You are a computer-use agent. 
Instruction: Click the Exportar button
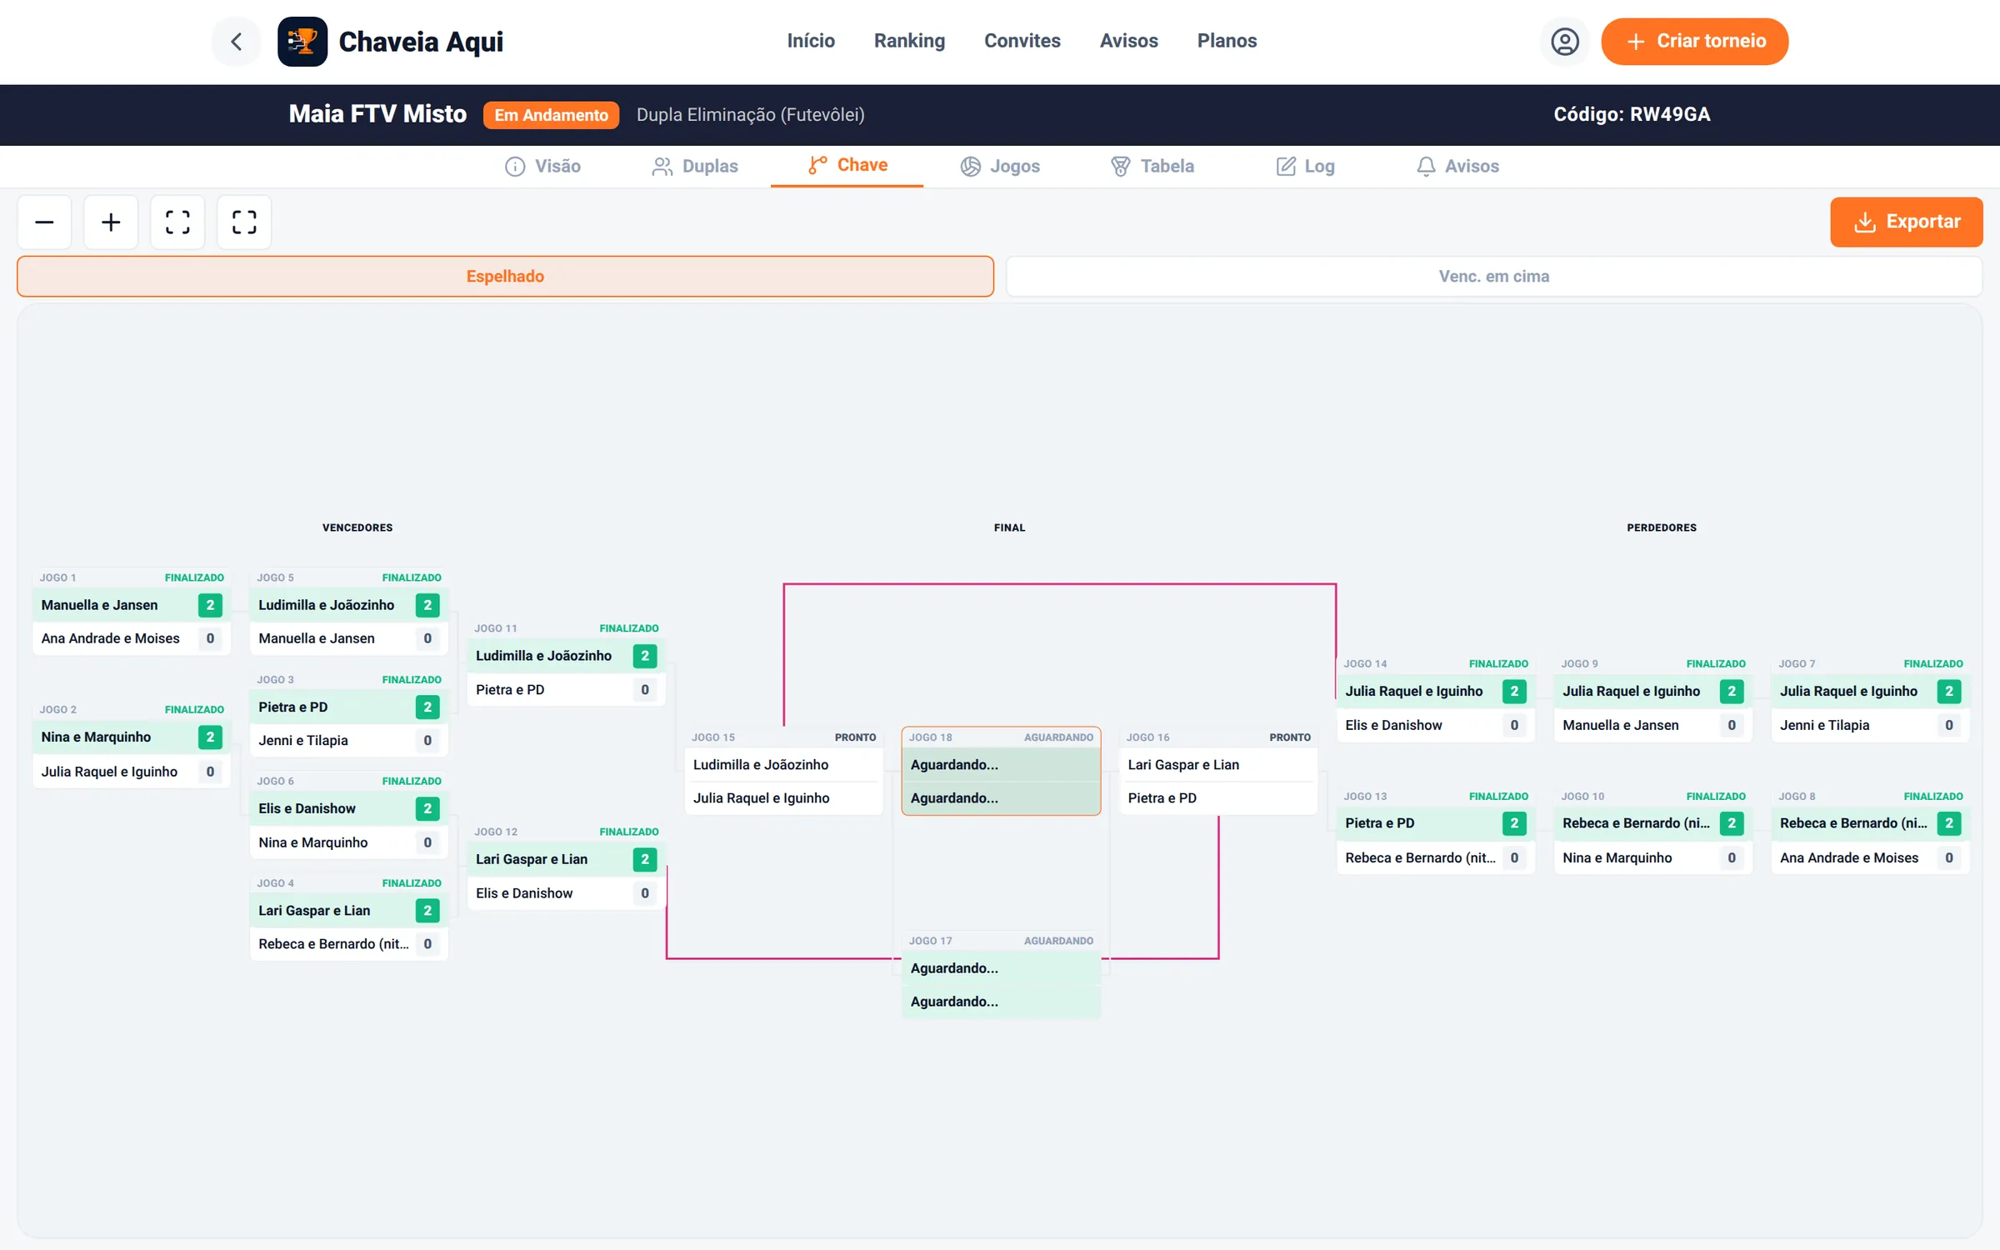tap(1906, 222)
